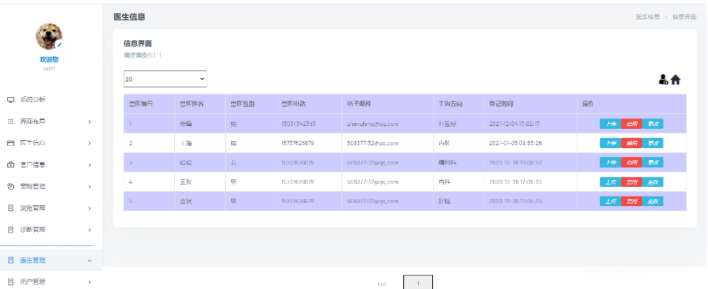
Task: Expand the 用户管理 chevron arrow
Action: (89, 282)
